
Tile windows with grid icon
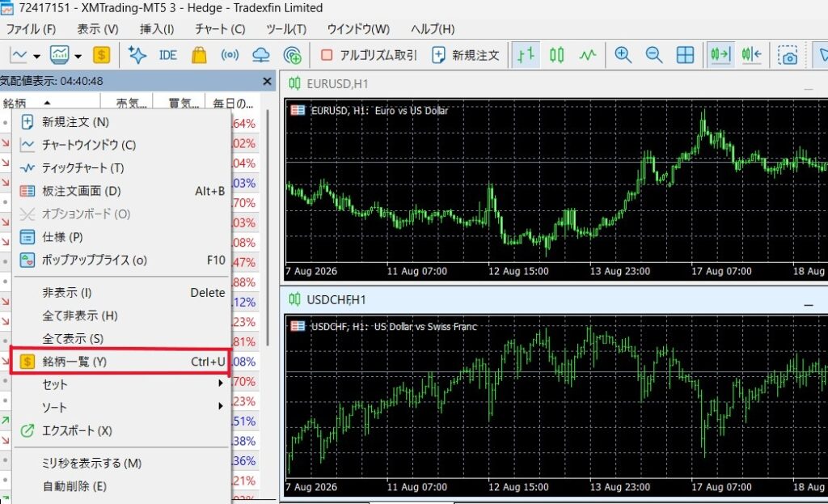coord(685,55)
